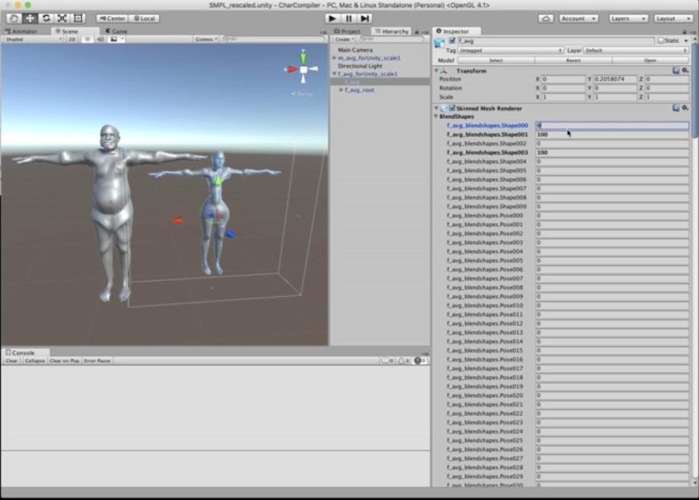
Task: Toggle Skinned Mesh Renderer enabled checkbox
Action: 452,108
